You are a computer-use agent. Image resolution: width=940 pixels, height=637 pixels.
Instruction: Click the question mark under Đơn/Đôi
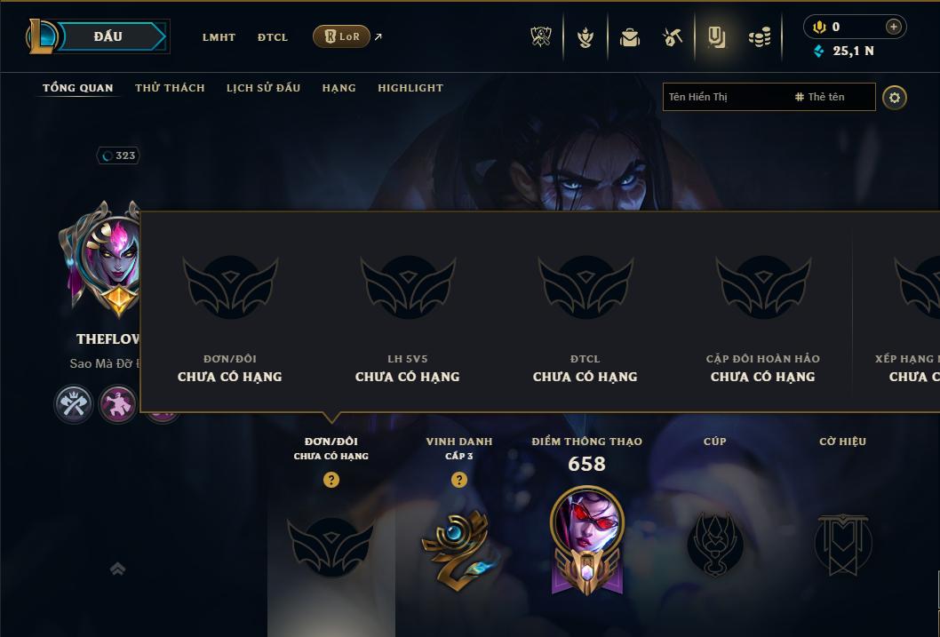331,480
